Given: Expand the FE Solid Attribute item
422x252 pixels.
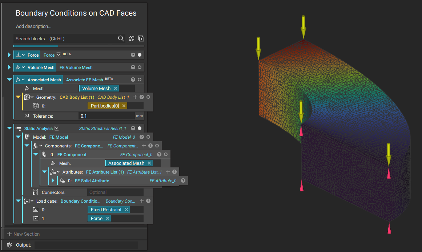Looking at the screenshot, I should click(x=53, y=180).
